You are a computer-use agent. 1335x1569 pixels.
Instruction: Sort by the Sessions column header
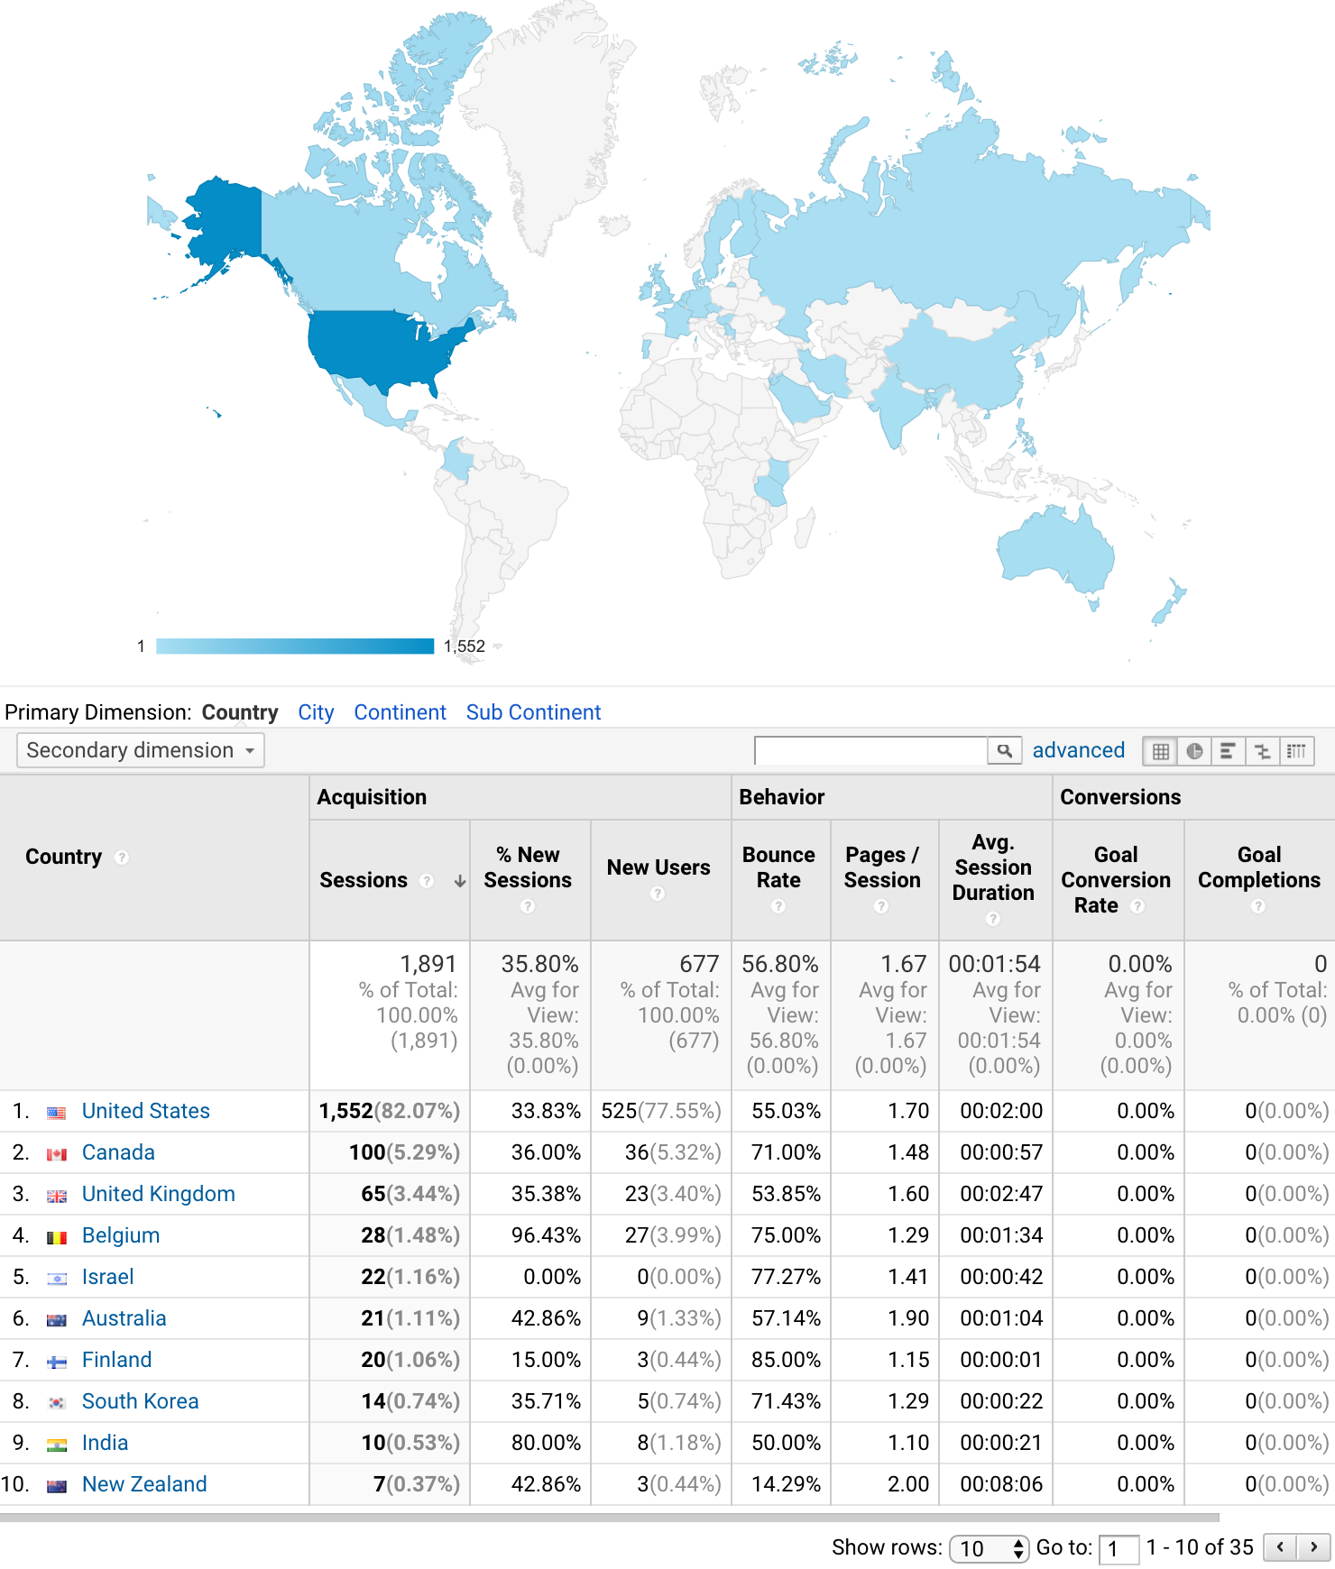coord(364,880)
